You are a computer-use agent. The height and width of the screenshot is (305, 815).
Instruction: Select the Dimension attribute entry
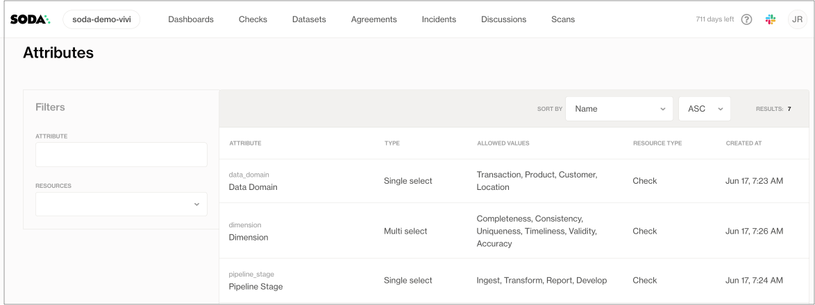click(x=248, y=237)
